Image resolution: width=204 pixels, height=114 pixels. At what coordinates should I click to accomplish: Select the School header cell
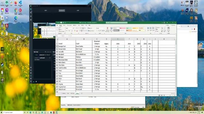click(x=67, y=42)
